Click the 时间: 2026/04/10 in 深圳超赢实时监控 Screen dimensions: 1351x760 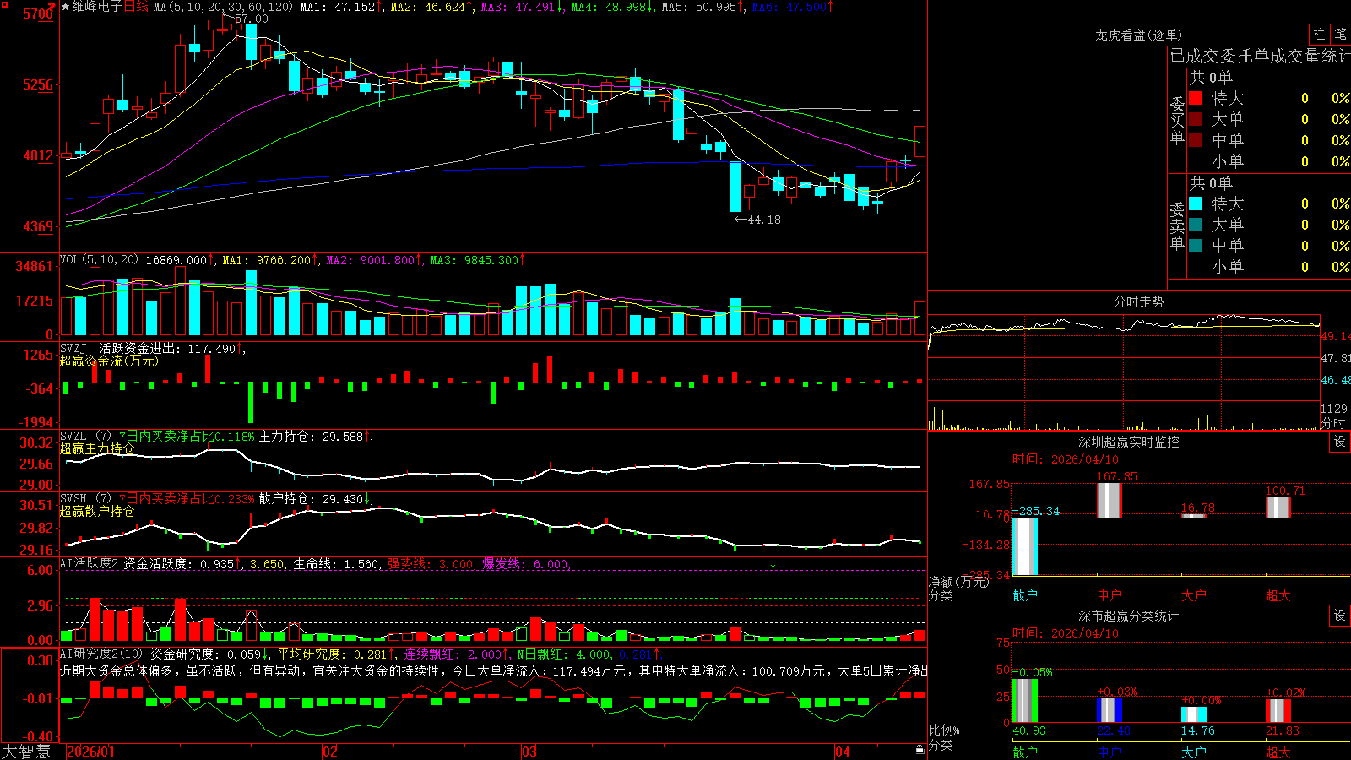pos(1066,459)
